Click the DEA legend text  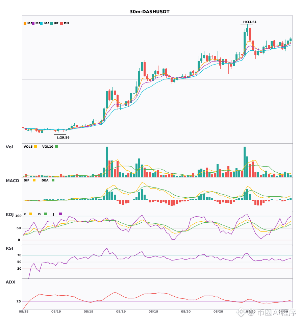point(45,180)
